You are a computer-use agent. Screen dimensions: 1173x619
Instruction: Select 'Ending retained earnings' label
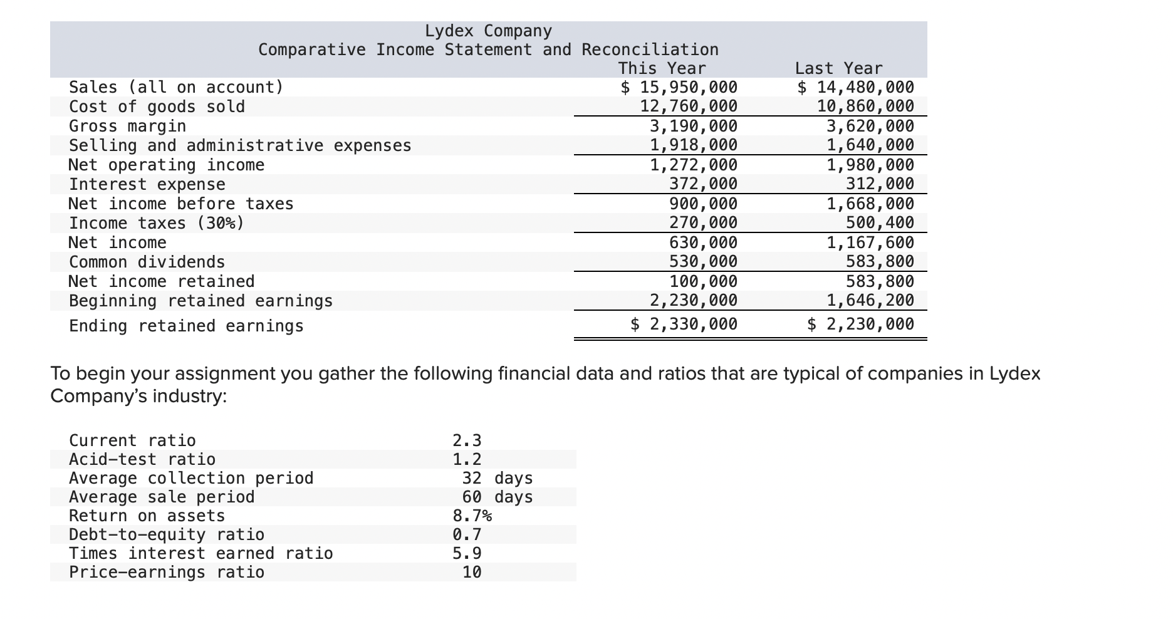click(x=186, y=326)
